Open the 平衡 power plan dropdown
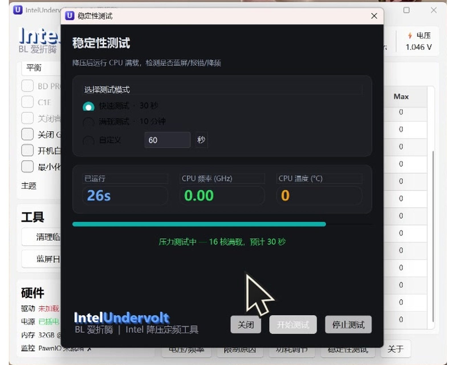 tap(41, 68)
